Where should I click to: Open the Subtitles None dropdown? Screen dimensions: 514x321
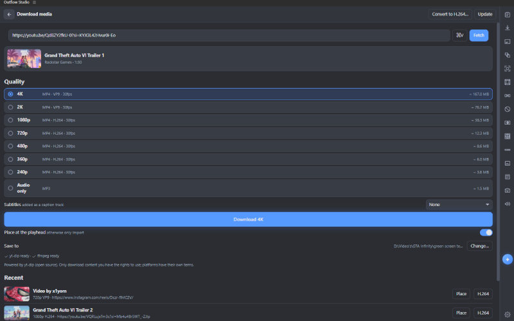tap(459, 204)
